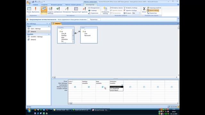The height and width of the screenshot is (115, 205).
Task: Switch to the Создание ribbon tab
Action: [44, 5]
